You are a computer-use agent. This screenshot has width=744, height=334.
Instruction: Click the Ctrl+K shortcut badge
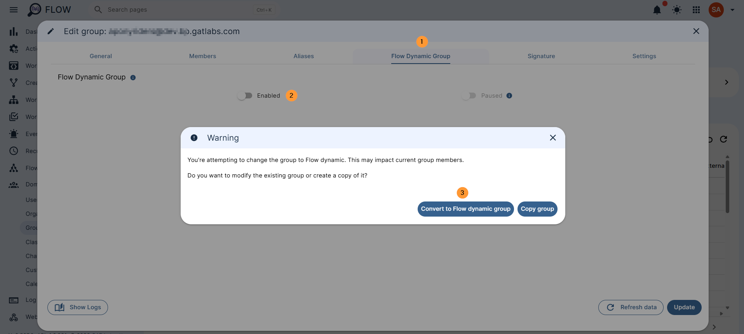click(264, 10)
